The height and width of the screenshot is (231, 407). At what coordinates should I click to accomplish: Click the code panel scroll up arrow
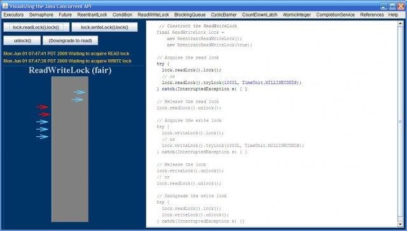tap(400, 24)
